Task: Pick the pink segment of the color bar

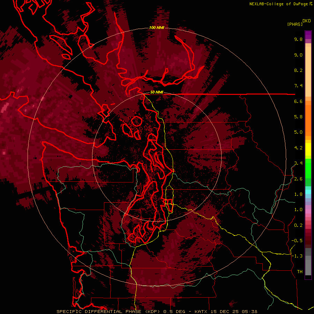Action: tap(308, 211)
